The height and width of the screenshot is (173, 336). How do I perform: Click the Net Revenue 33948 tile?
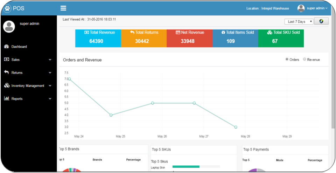tap(189, 38)
